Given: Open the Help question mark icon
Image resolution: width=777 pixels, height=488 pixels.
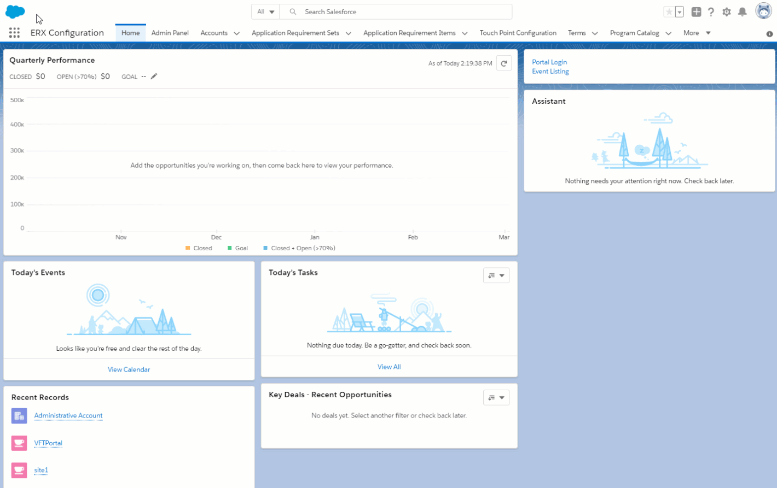Looking at the screenshot, I should coord(711,12).
